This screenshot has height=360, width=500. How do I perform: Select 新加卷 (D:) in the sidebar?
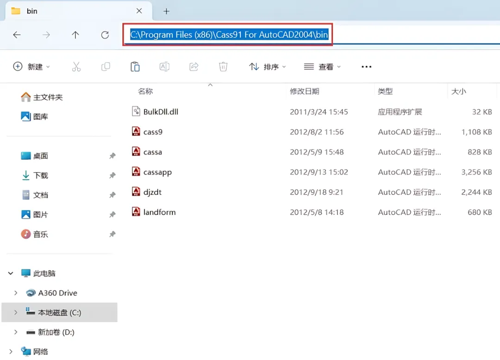tap(50, 332)
